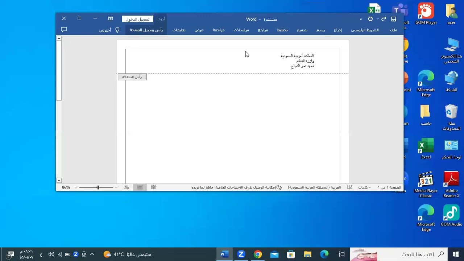Open File Explorer from the taskbar

308,254
